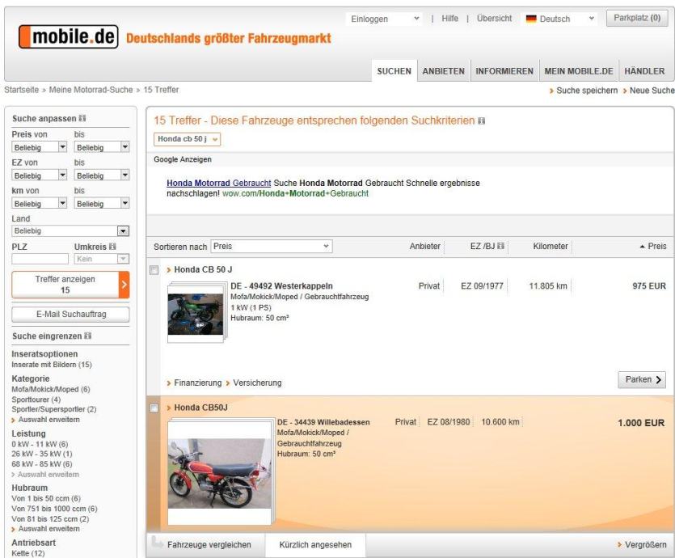The height and width of the screenshot is (558, 675).
Task: Open red motorcycle photo of second listing
Action: tap(219, 473)
